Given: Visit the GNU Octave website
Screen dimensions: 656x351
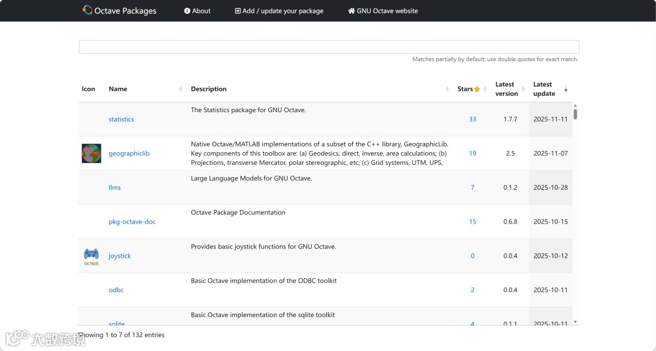Looking at the screenshot, I should coord(383,11).
